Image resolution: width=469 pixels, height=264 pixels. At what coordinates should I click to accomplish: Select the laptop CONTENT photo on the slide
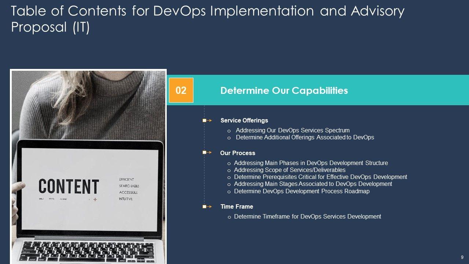[88, 167]
